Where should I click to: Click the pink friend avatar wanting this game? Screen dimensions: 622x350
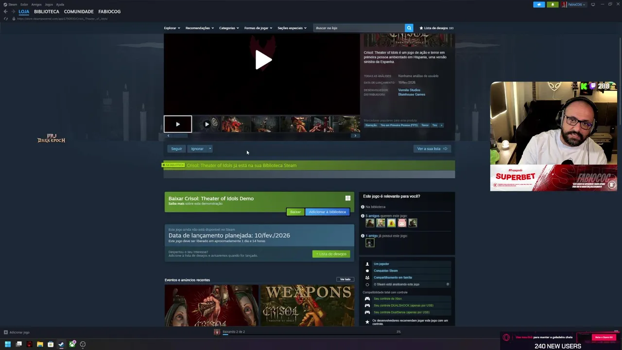click(402, 223)
